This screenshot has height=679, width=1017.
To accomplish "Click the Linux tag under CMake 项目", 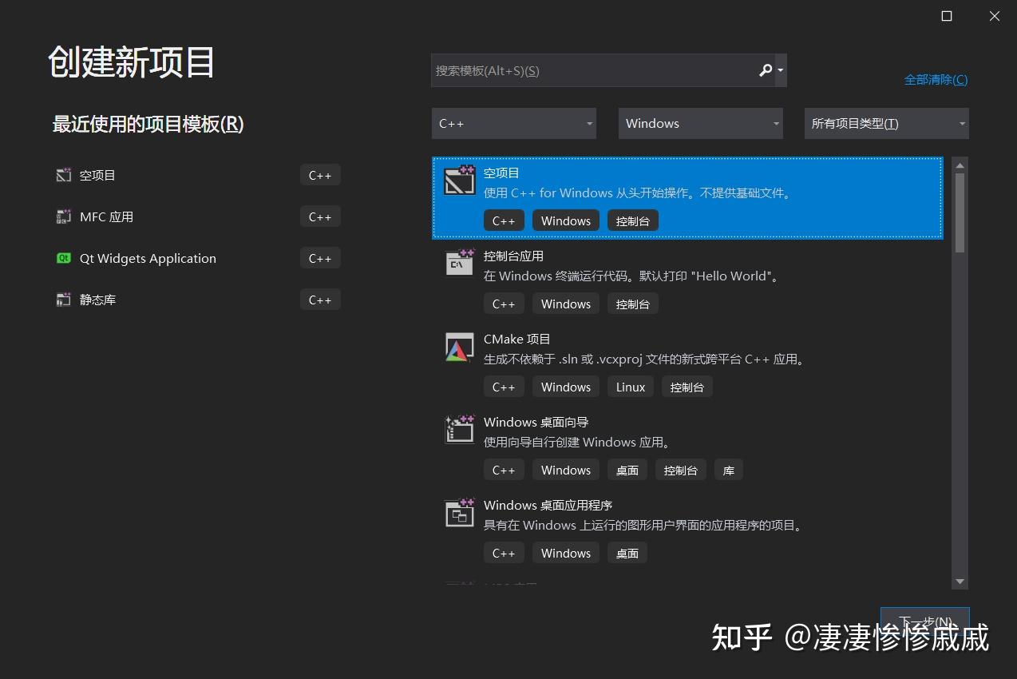I will coord(630,387).
